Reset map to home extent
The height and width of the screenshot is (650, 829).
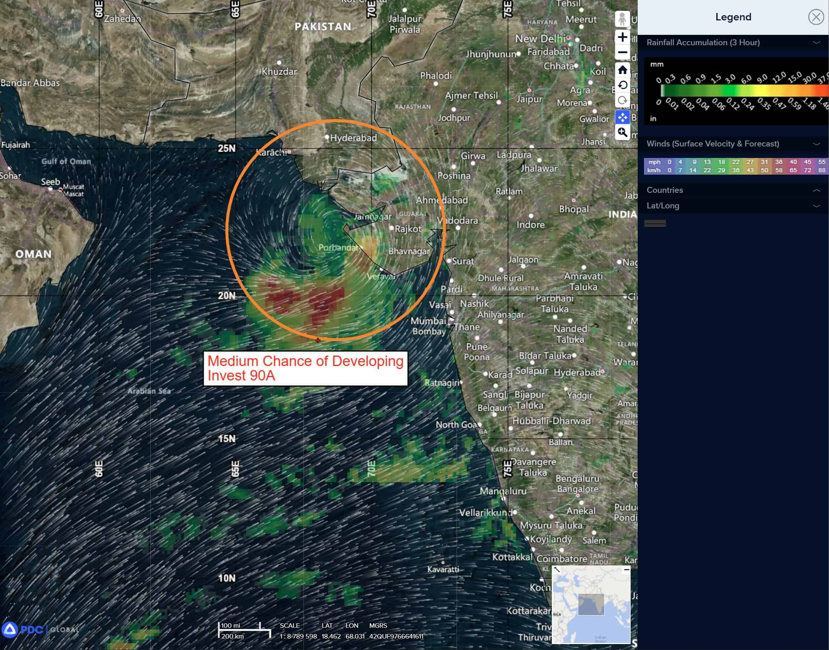click(x=622, y=70)
